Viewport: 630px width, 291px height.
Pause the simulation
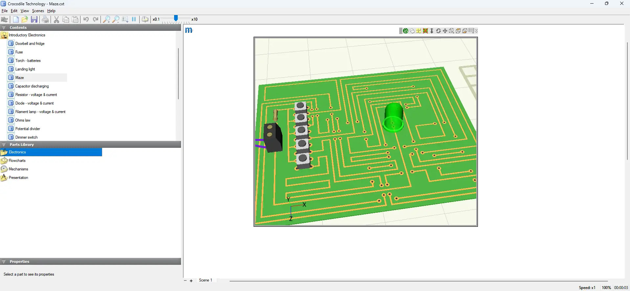tap(134, 19)
